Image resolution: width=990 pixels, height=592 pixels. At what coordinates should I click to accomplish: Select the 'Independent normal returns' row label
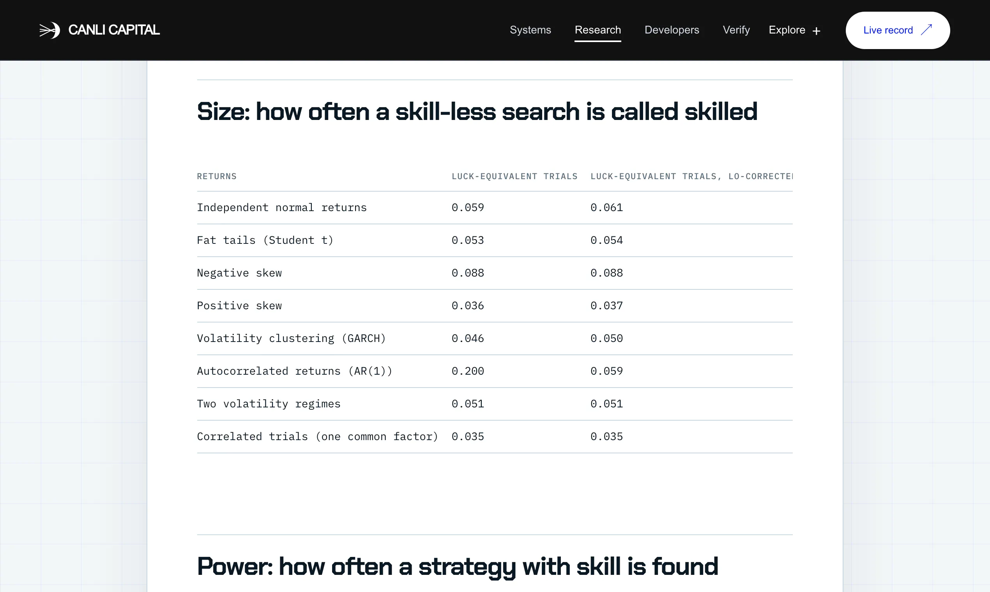pos(281,208)
